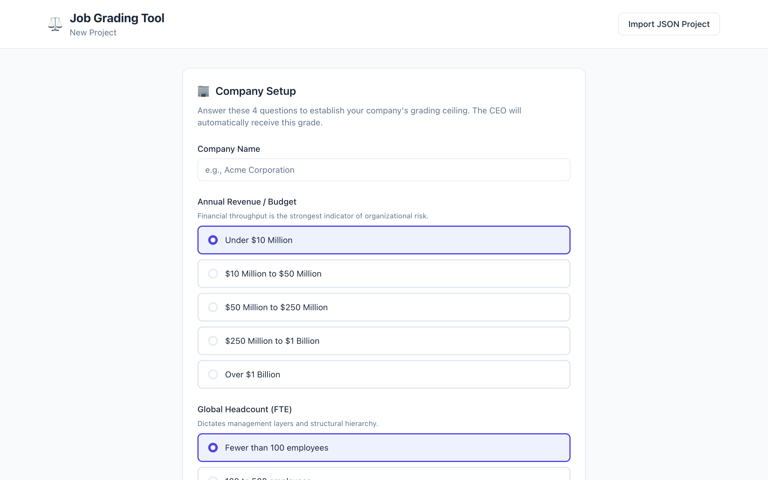768x480 pixels.
Task: Click the financial throughput helper text
Action: point(313,216)
